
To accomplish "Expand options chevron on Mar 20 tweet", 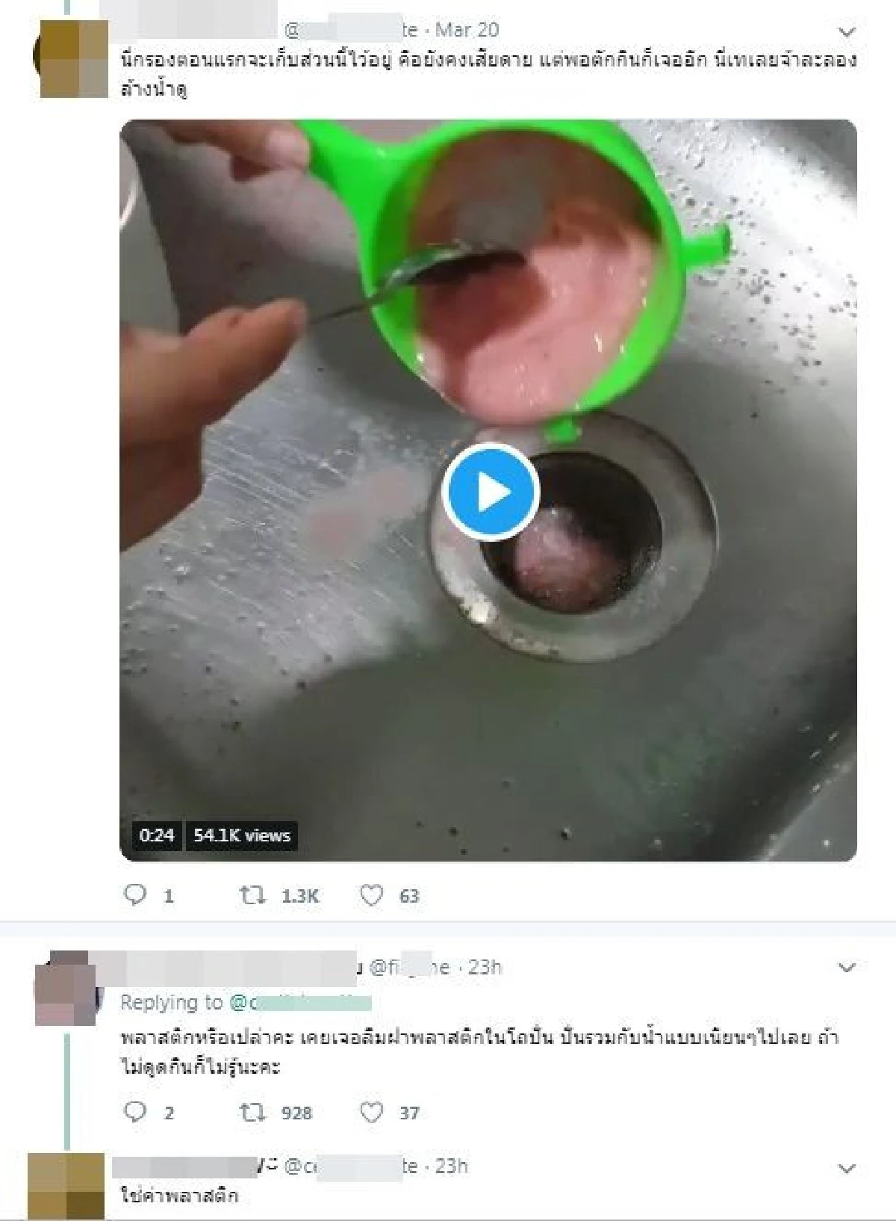I will [x=846, y=32].
